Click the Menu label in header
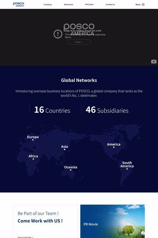Image resolution: width=158 pixels, height=238 pixels. point(138,5)
